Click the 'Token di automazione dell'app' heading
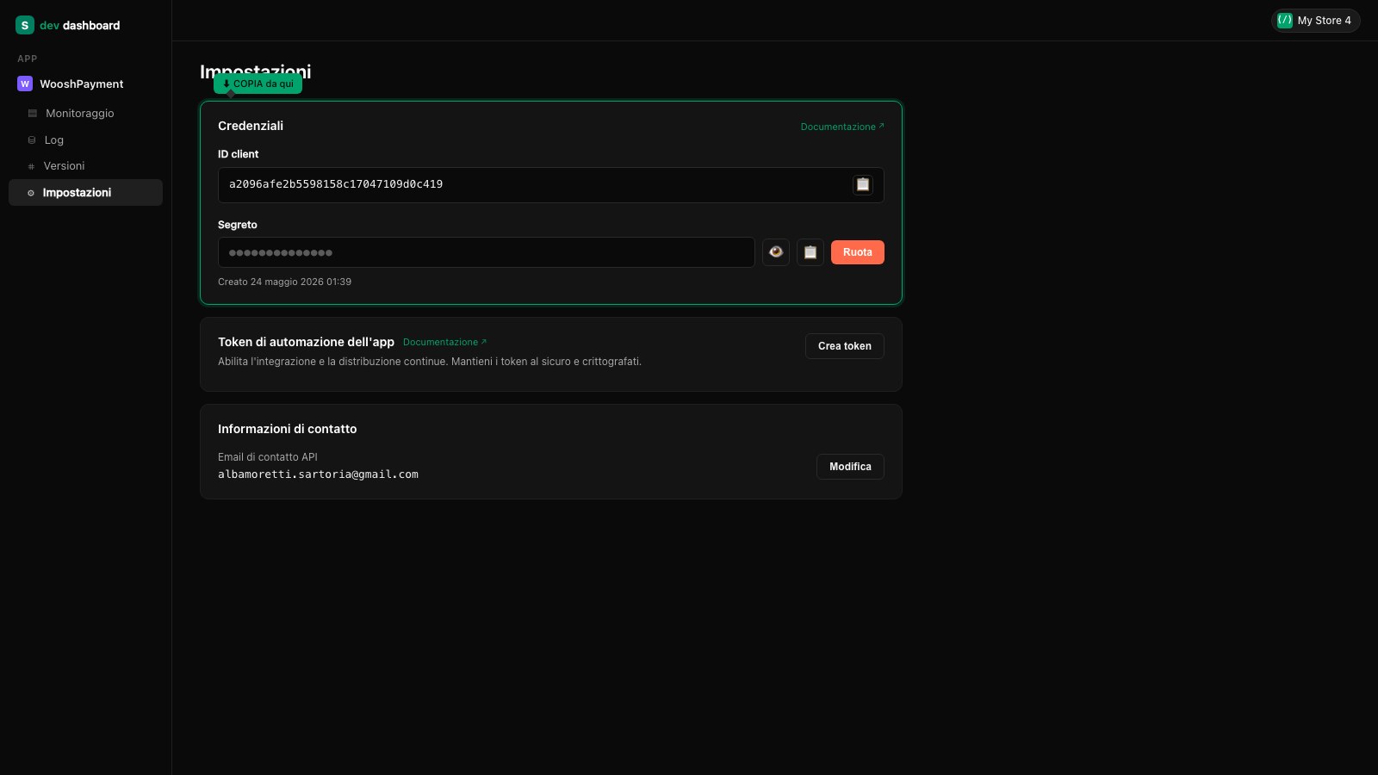1378x775 pixels. pos(306,342)
